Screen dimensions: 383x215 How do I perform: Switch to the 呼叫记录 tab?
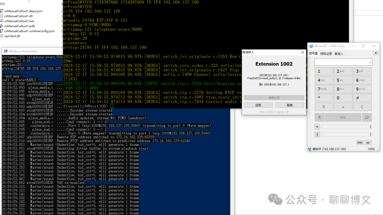pyautogui.click(x=326, y=54)
